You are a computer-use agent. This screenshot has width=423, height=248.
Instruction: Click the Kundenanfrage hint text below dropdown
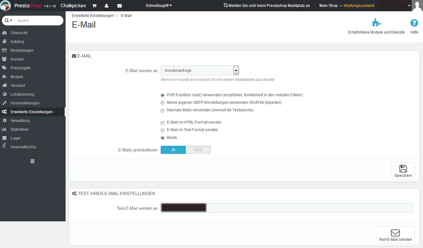click(217, 80)
